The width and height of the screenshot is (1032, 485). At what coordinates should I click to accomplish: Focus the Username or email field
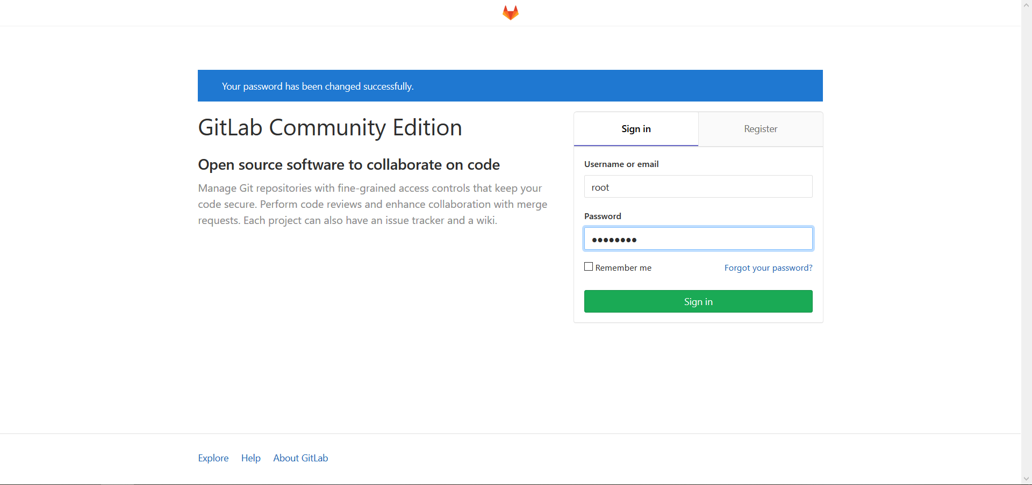[x=698, y=187]
